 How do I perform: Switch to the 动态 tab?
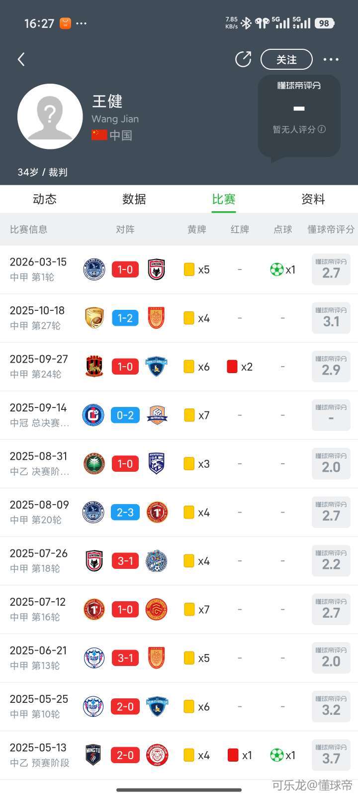(45, 199)
